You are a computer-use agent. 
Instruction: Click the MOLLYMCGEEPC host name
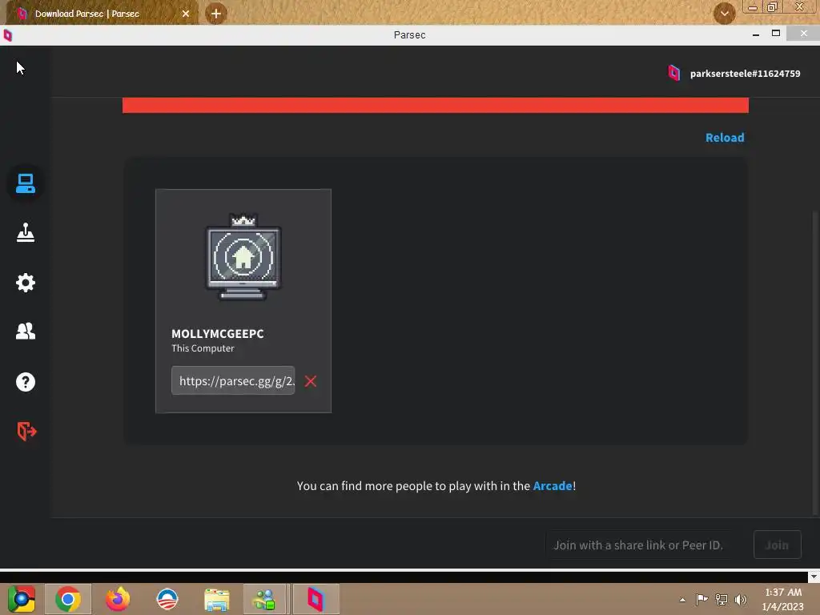[x=218, y=334]
